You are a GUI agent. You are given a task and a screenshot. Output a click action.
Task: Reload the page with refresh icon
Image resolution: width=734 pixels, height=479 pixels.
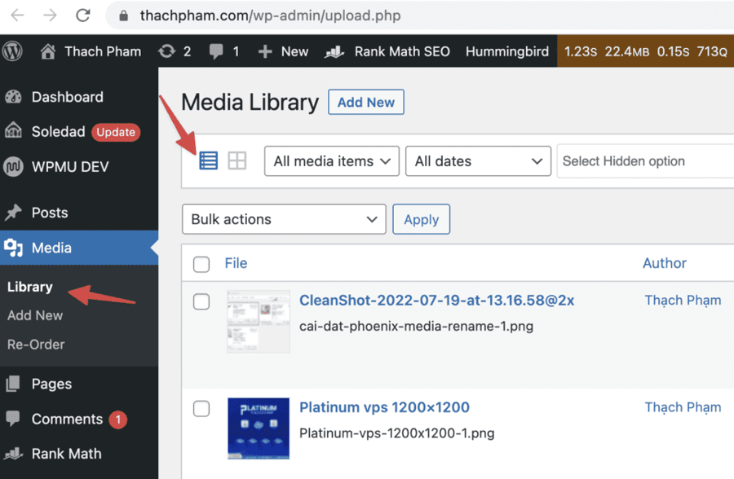point(83,15)
